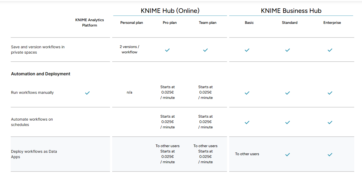This screenshot has width=362, height=175.
Task: Click Enterprise checkmark for Deploy workflows as Data Apps
Action: [x=330, y=155]
